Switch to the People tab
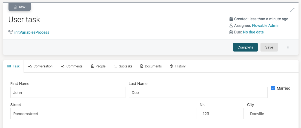The height and width of the screenshot is (128, 301). (x=98, y=66)
